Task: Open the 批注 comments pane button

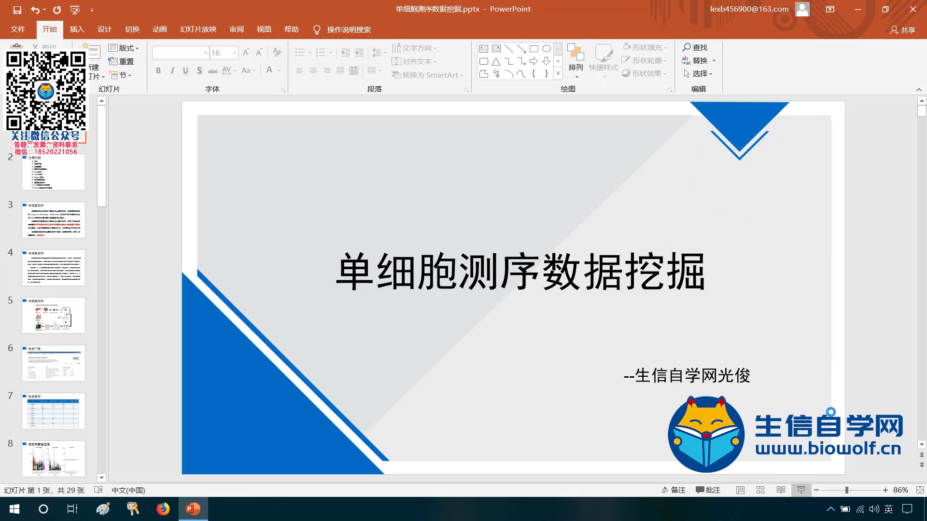Action: pos(708,490)
